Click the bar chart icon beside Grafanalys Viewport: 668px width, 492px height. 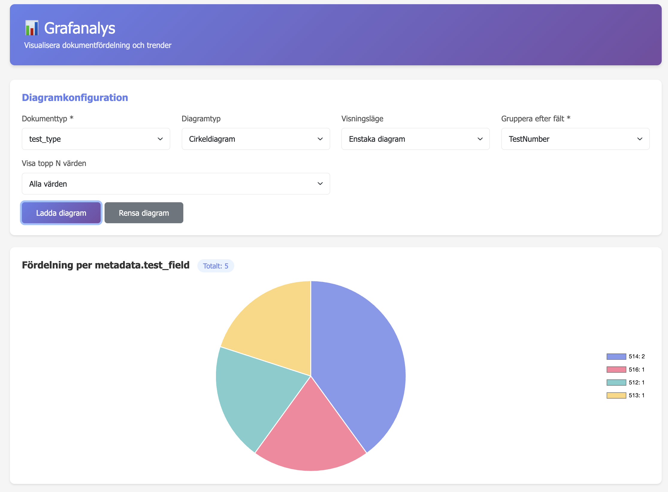point(32,28)
